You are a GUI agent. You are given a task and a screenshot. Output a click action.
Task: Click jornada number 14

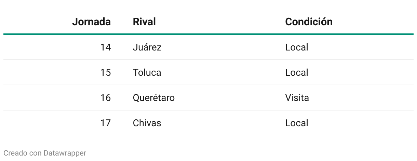105,47
